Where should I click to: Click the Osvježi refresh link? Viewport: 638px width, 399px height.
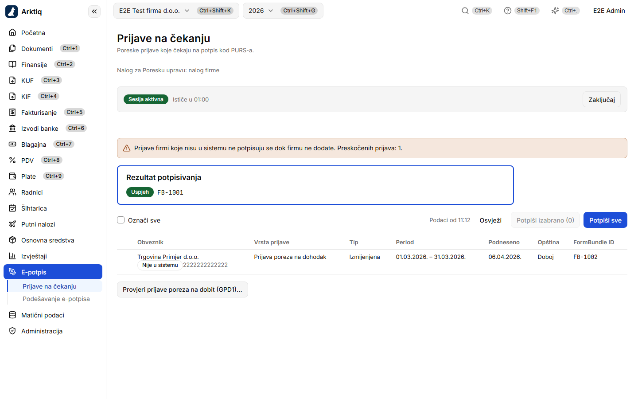pyautogui.click(x=490, y=220)
